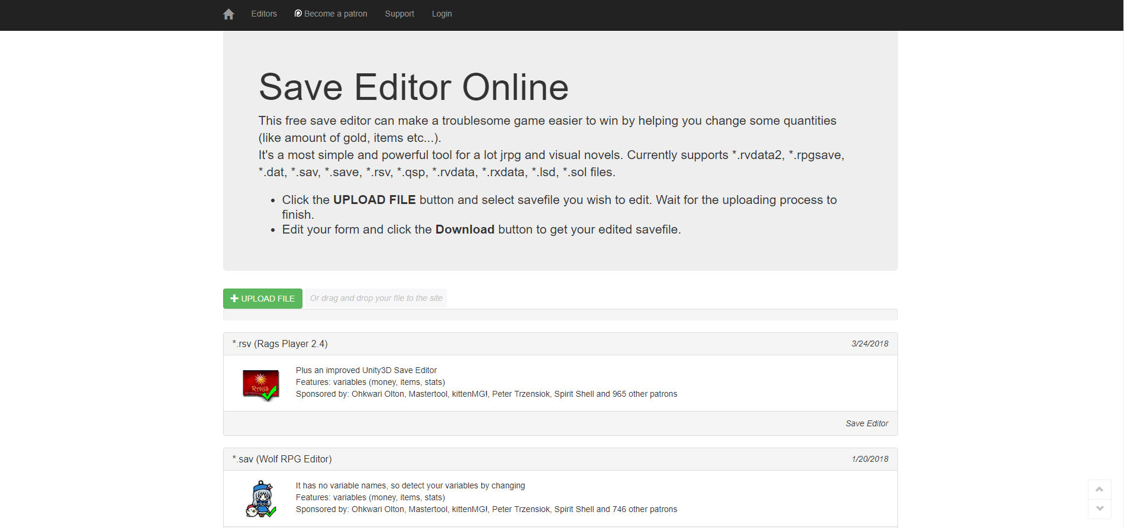This screenshot has height=528, width=1124.
Task: Click the empty upload progress bar
Action: pyautogui.click(x=560, y=315)
